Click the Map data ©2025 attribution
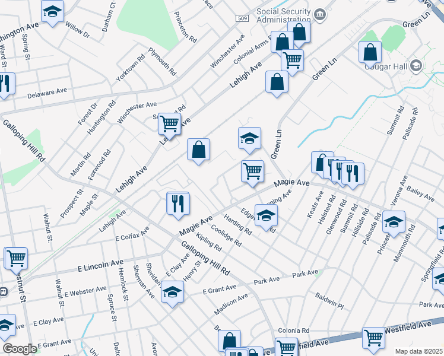 coord(418,351)
